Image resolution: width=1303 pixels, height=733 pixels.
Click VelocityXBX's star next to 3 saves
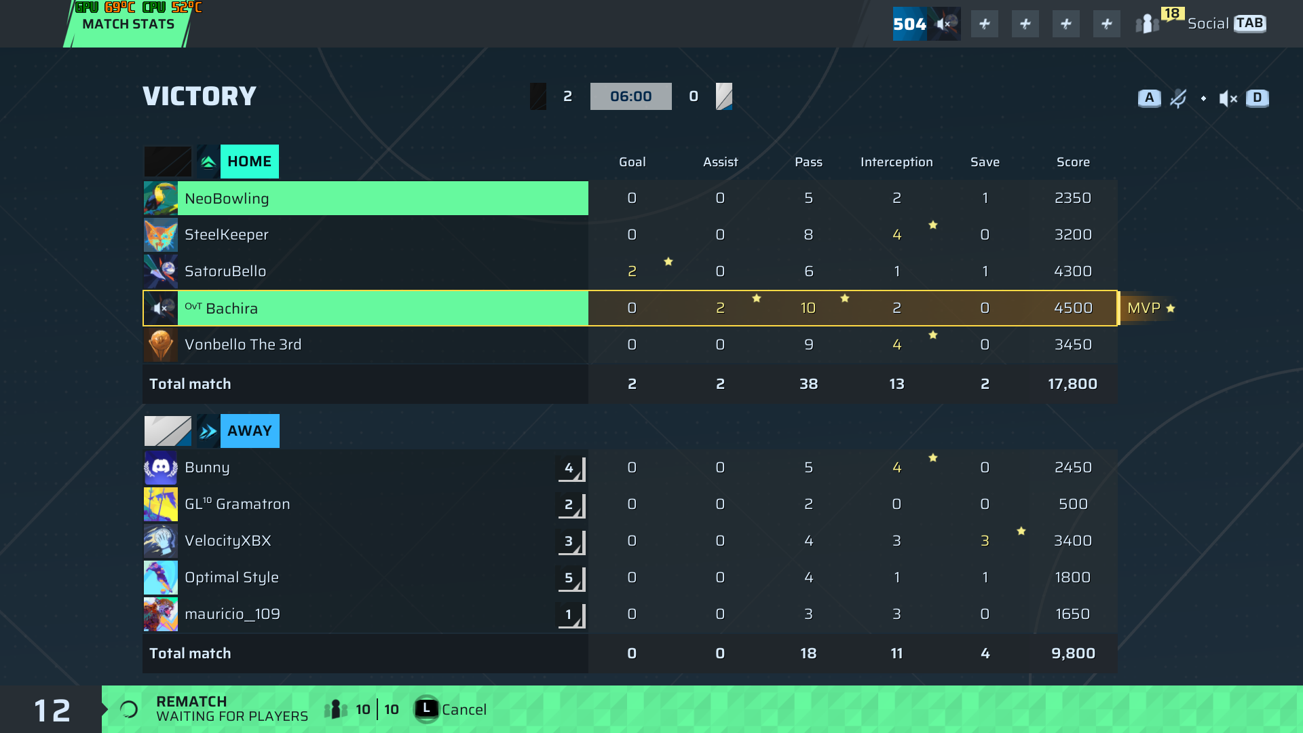click(1021, 531)
